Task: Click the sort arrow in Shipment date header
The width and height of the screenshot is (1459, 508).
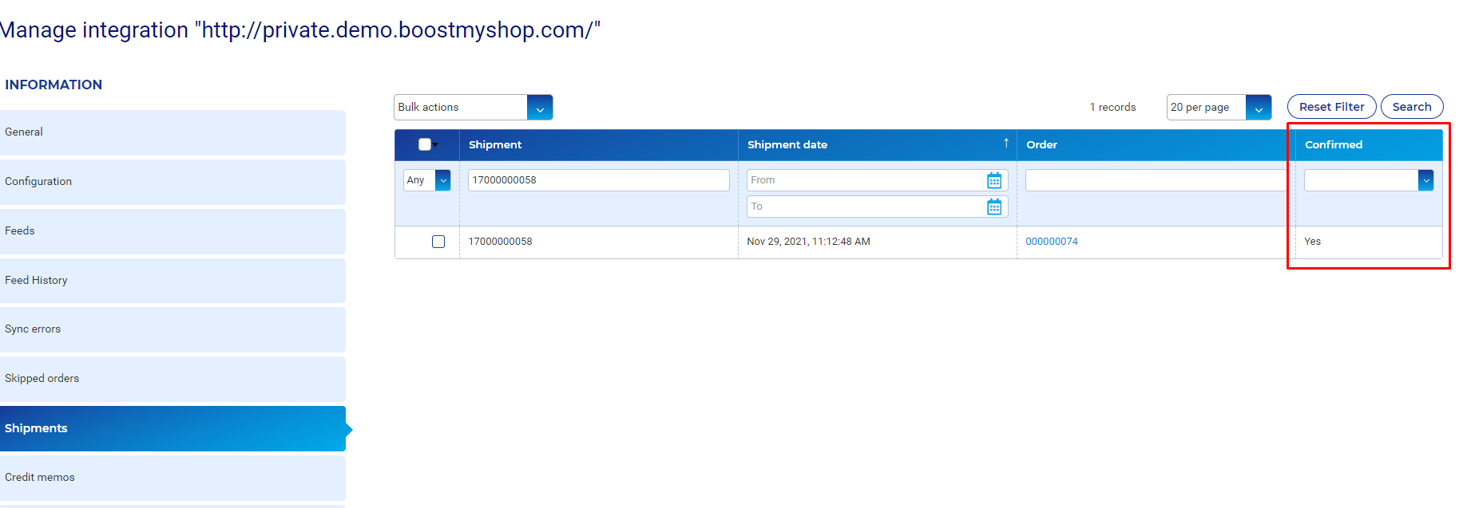Action: click(x=1005, y=144)
